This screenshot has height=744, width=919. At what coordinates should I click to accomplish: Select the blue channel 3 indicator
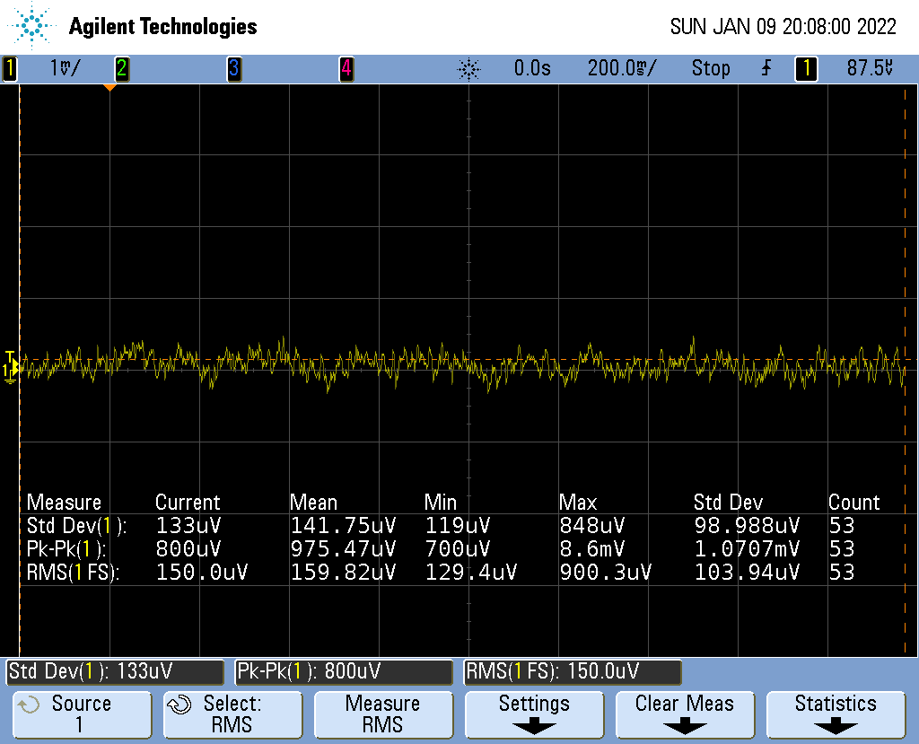(x=234, y=68)
